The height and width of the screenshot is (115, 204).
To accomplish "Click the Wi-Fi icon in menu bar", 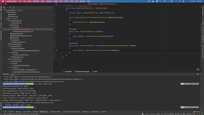I will click(x=180, y=1).
